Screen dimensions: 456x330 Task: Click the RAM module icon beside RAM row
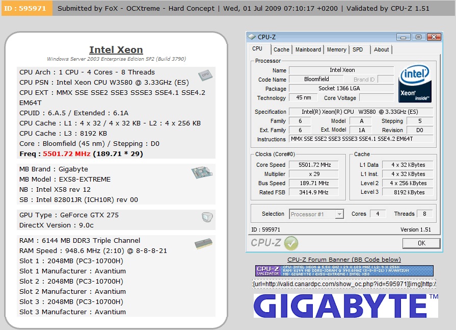click(203, 244)
